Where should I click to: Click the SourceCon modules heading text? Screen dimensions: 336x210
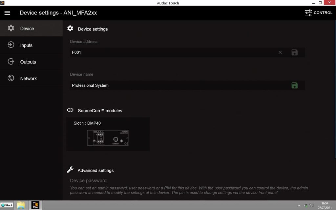(x=100, y=111)
